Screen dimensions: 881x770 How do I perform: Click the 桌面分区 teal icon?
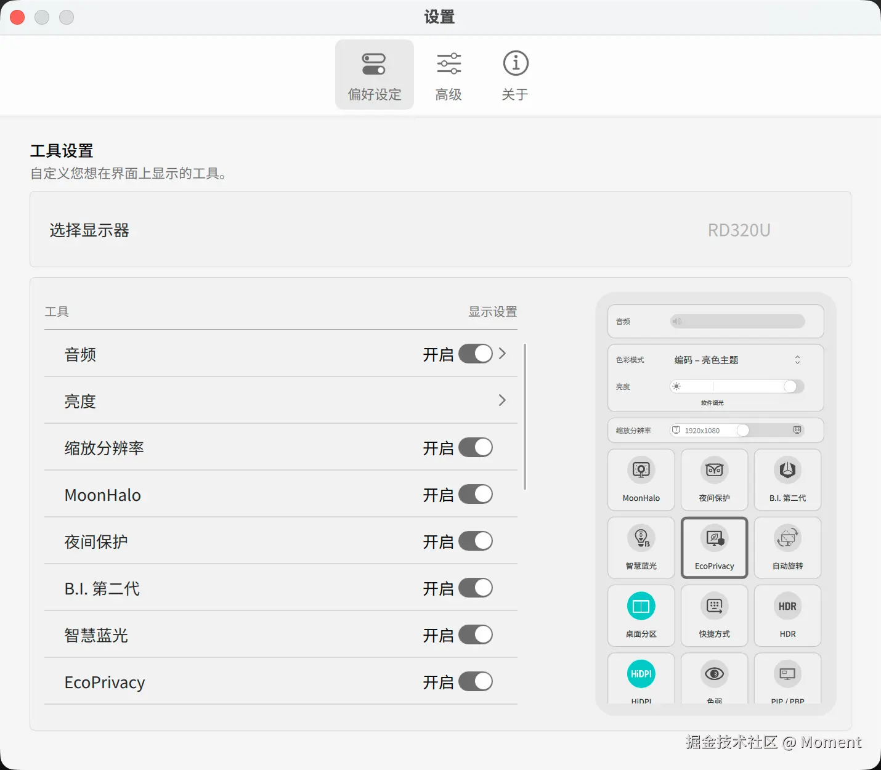pos(641,606)
